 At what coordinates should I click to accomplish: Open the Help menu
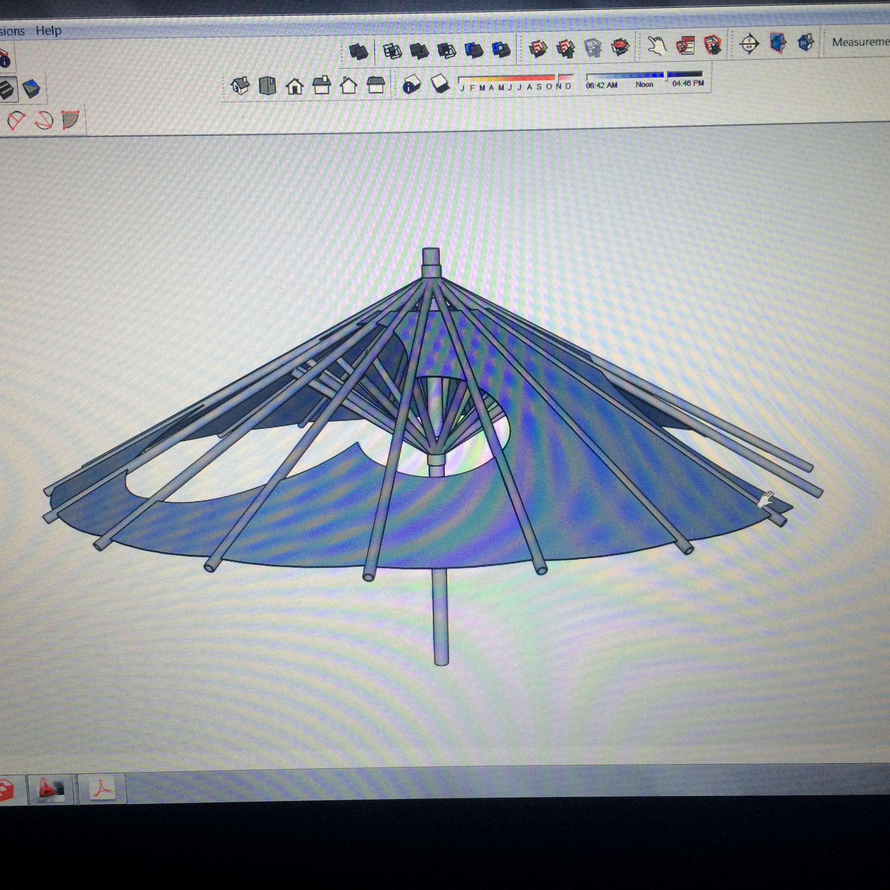tap(48, 31)
